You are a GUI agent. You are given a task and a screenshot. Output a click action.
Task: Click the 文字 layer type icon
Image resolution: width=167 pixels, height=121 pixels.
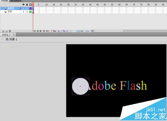click(5, 12)
